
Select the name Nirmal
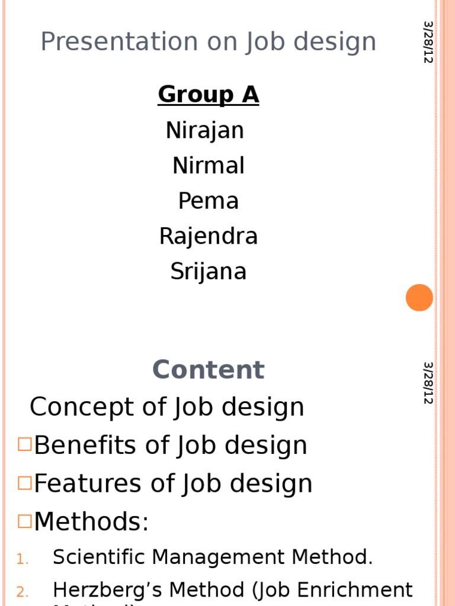tap(208, 166)
